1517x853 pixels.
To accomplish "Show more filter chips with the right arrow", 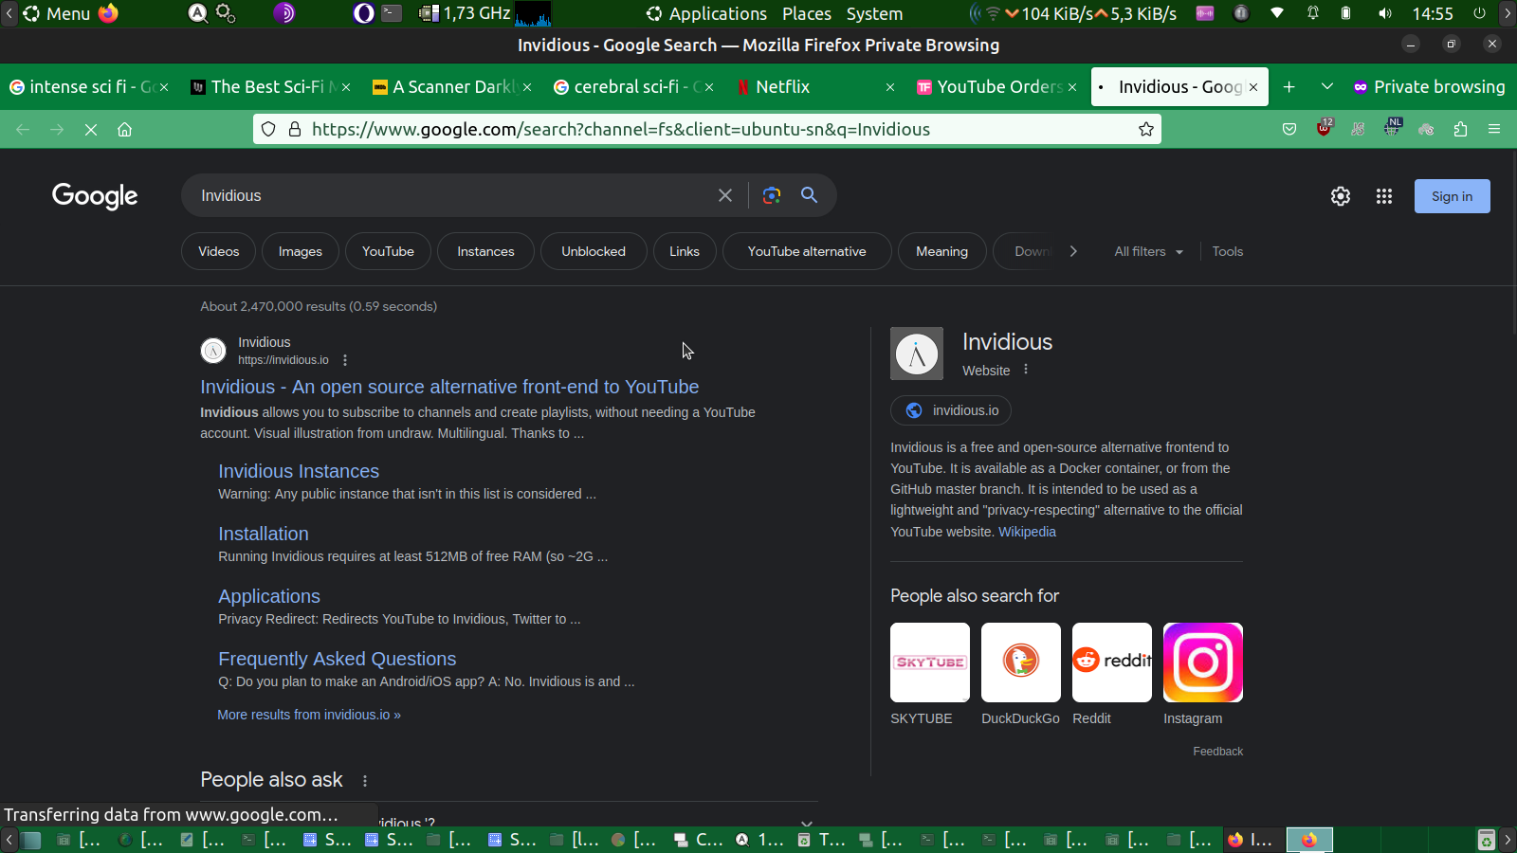I will (x=1073, y=251).
